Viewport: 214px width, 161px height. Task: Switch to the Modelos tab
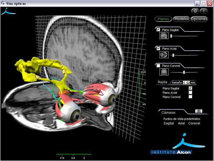(181, 19)
